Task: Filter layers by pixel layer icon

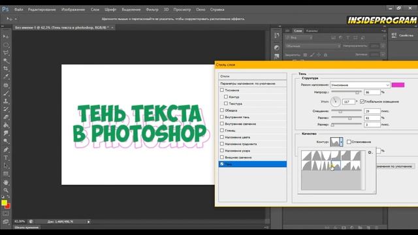Action: [334, 38]
